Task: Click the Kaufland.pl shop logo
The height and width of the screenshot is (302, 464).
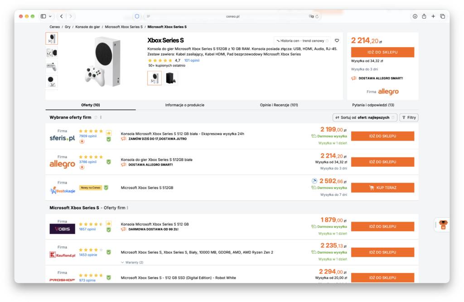Action: pos(62,255)
